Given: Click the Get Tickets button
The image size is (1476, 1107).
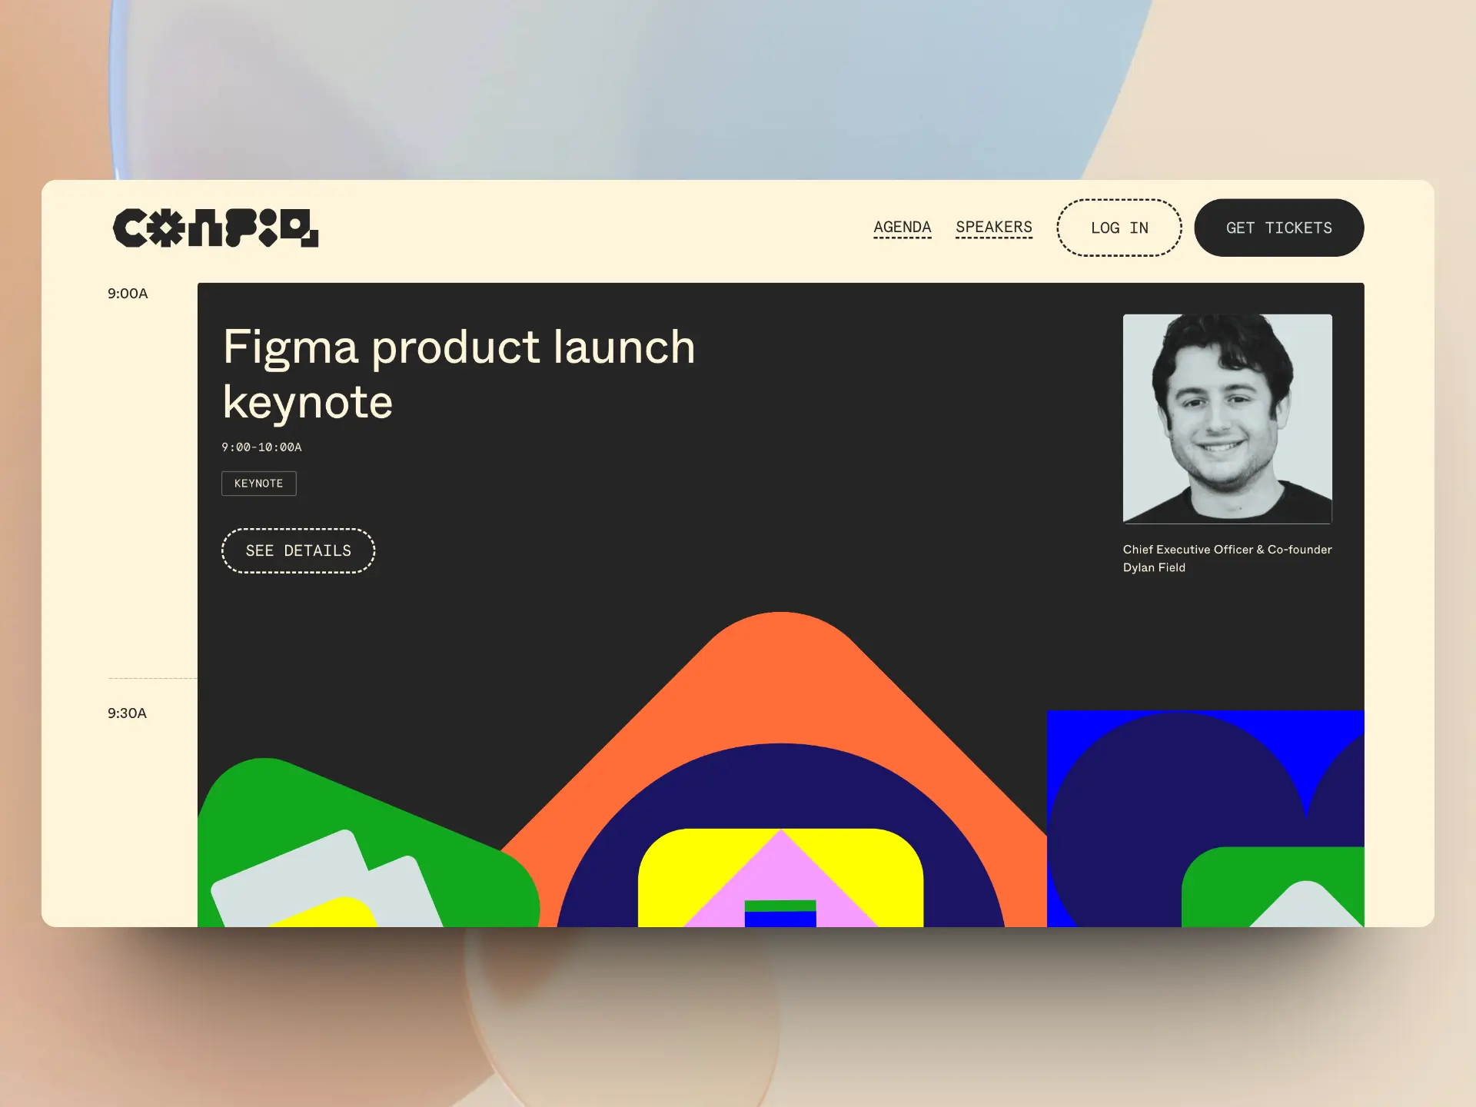Looking at the screenshot, I should 1279,228.
